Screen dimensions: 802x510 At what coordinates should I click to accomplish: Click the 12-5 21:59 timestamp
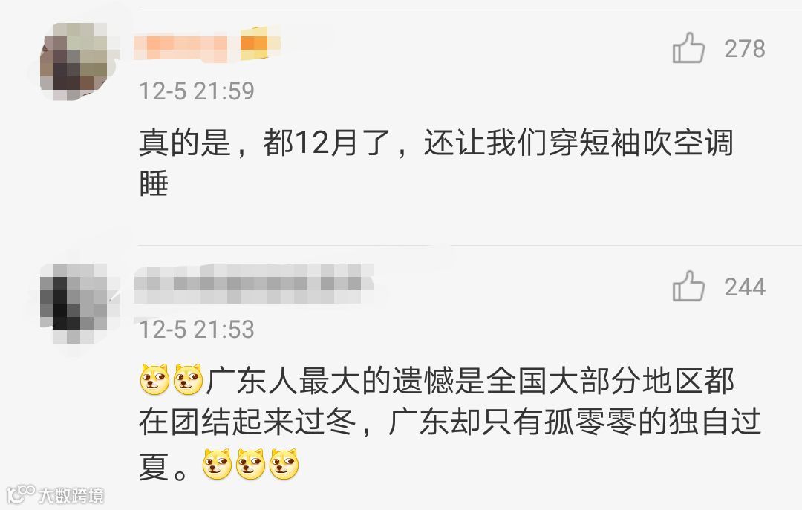pyautogui.click(x=196, y=91)
